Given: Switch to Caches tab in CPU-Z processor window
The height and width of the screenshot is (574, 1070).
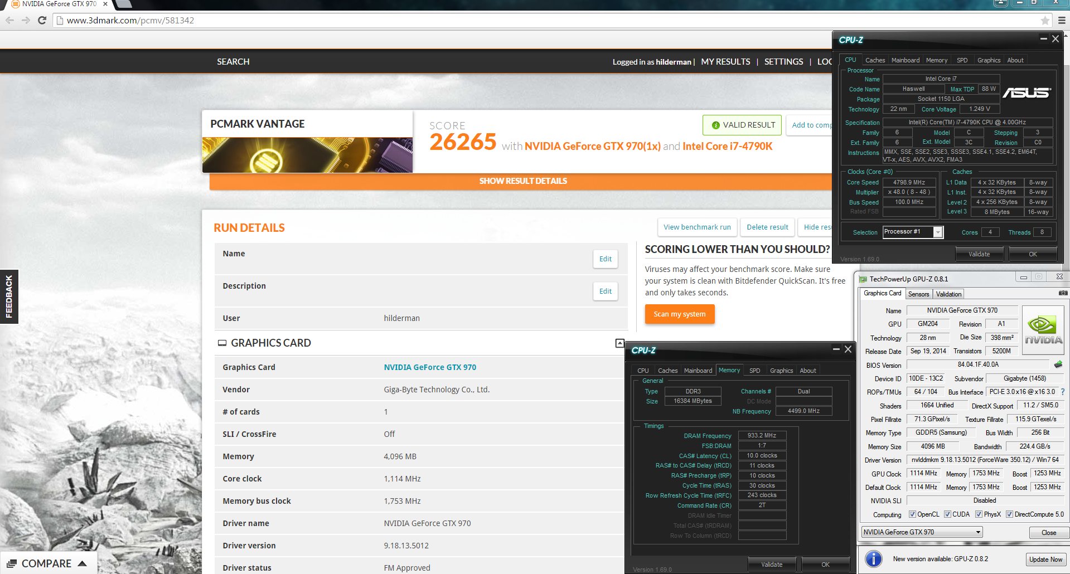Looking at the screenshot, I should [x=875, y=60].
